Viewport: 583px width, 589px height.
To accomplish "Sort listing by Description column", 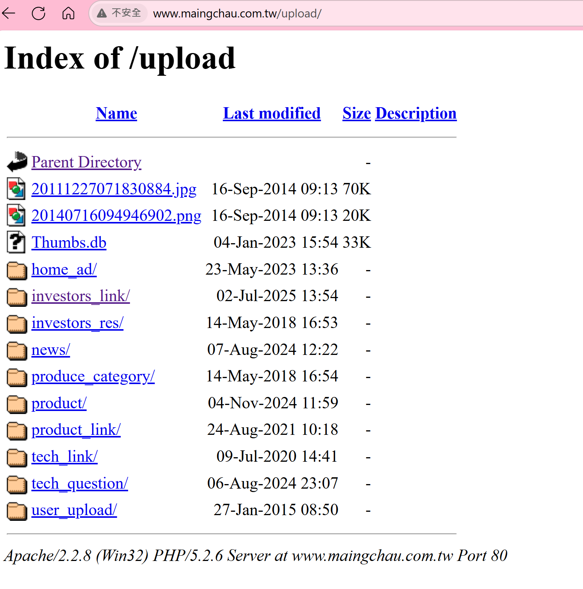I will pos(416,113).
